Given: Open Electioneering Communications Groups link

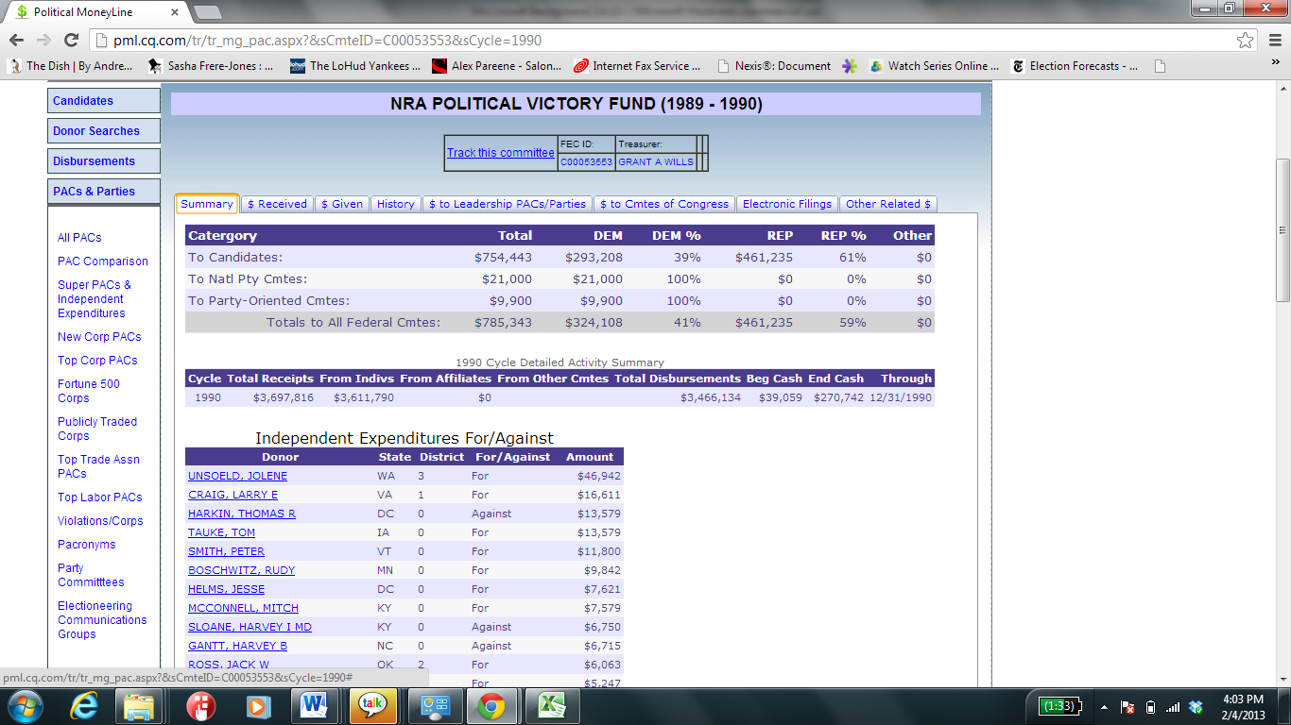Looking at the screenshot, I should (x=102, y=620).
